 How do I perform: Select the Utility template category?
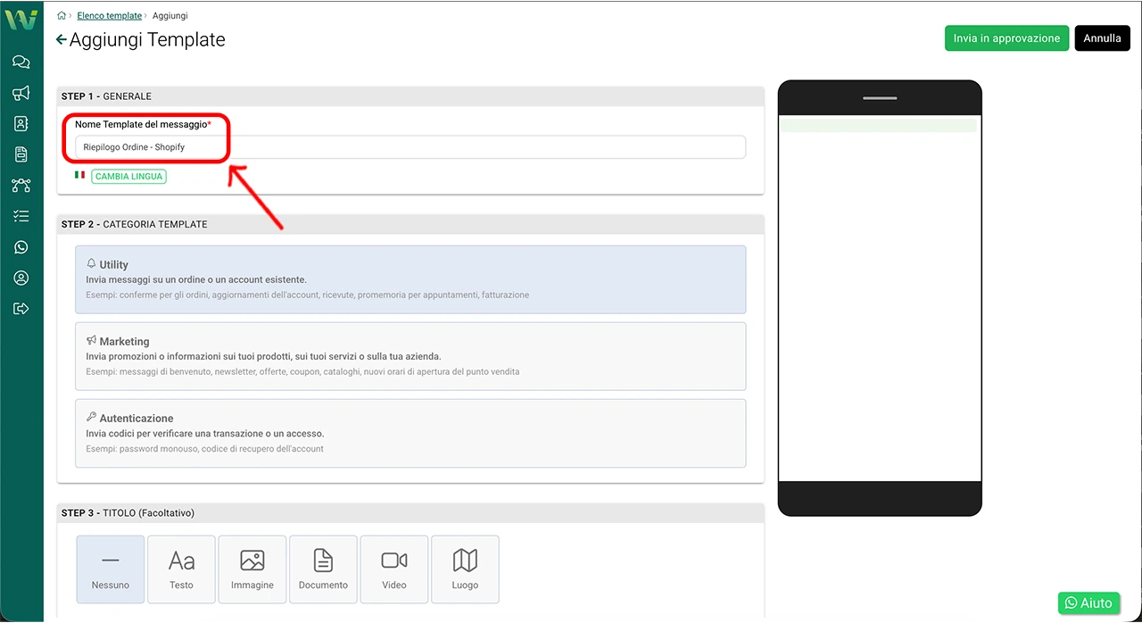point(410,279)
